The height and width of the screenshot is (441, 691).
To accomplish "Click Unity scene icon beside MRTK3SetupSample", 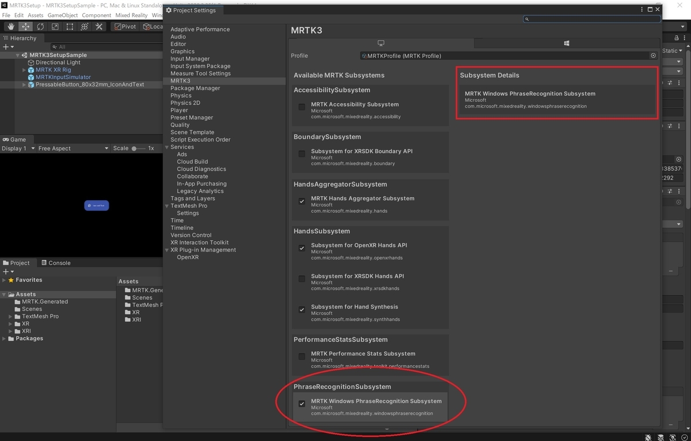I will point(25,55).
